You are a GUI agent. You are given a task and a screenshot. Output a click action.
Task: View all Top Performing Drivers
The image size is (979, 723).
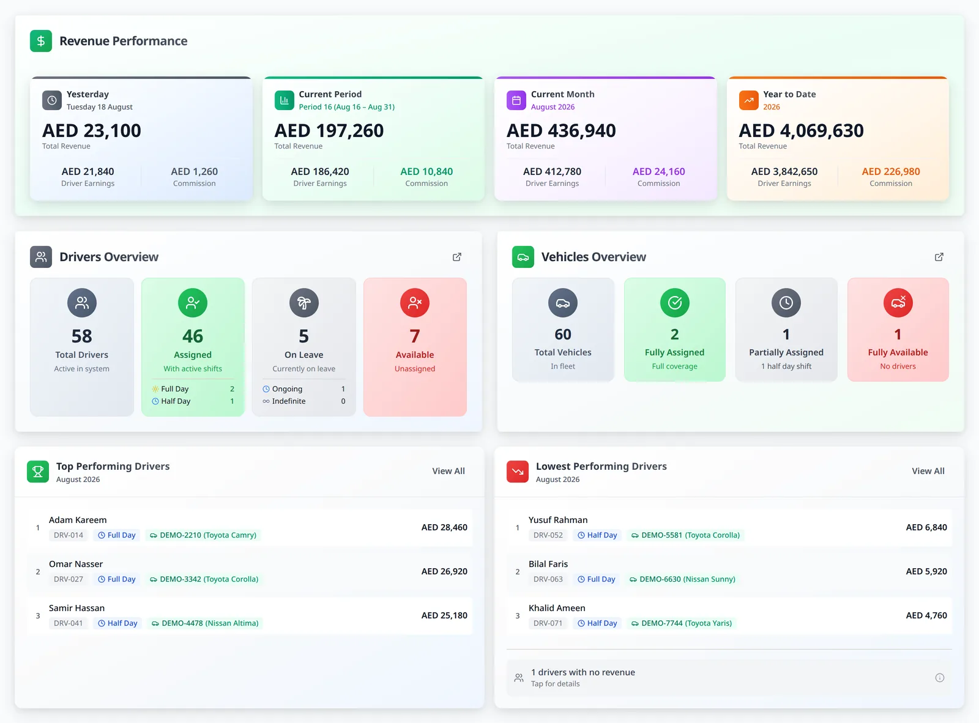(x=449, y=471)
